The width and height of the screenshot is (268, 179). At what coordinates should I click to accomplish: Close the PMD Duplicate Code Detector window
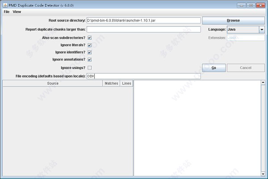coord(261,5)
